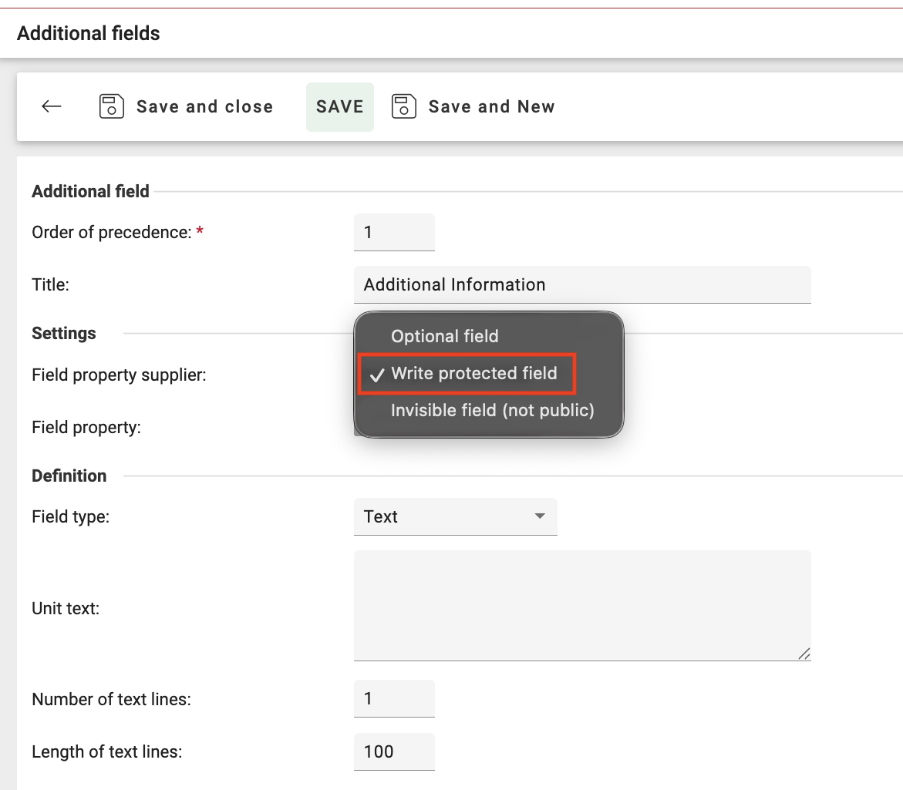Click the 'Additional fields' page heading

(89, 33)
